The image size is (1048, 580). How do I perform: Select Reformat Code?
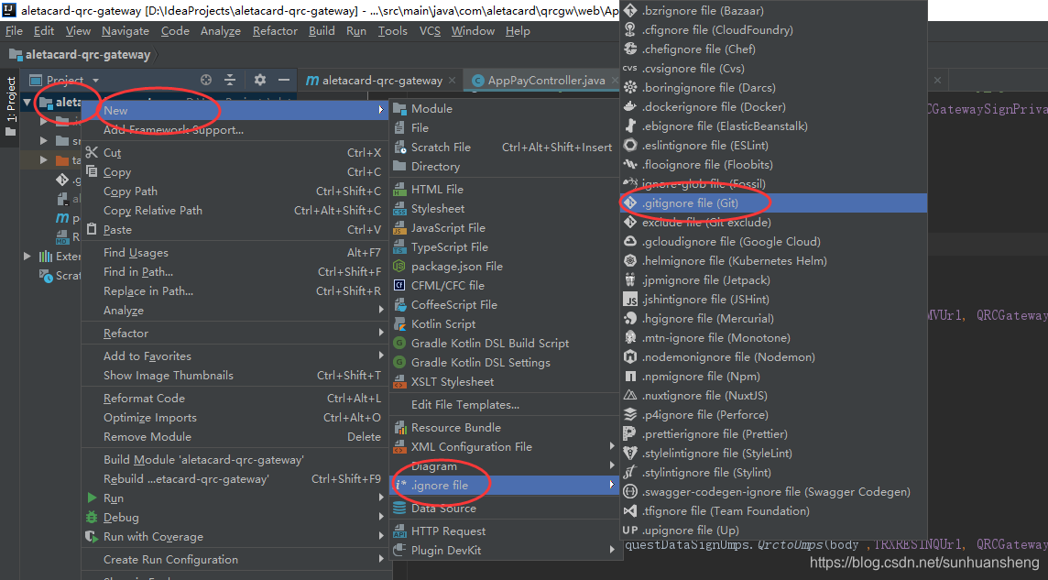pos(234,398)
